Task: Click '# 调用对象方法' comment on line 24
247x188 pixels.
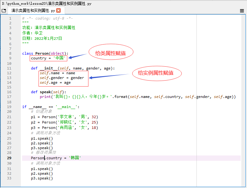Action: click(45, 133)
